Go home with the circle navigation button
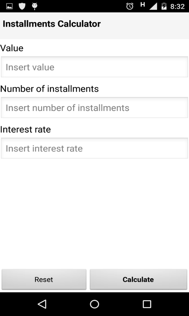Viewport: 189px width, 316px height. (x=94, y=304)
